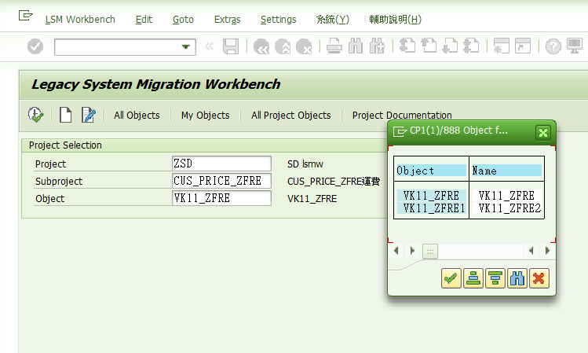Close the Object popup with green X
The width and height of the screenshot is (588, 353).
click(x=543, y=133)
